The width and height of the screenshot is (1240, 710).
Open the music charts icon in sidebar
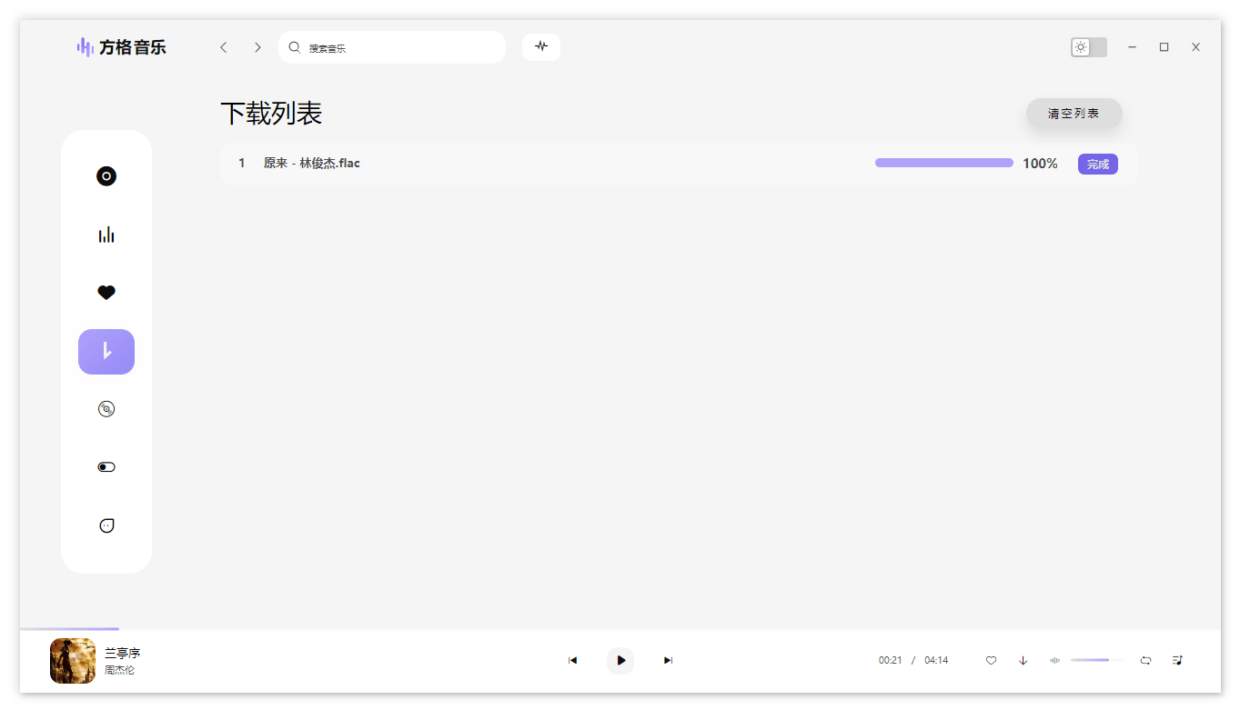click(106, 234)
